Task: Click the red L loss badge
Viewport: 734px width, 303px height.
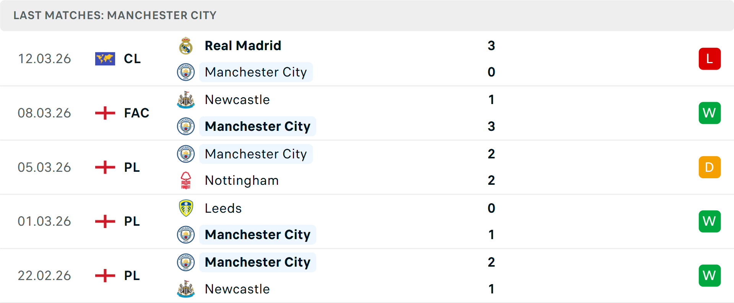Action: coord(709,59)
